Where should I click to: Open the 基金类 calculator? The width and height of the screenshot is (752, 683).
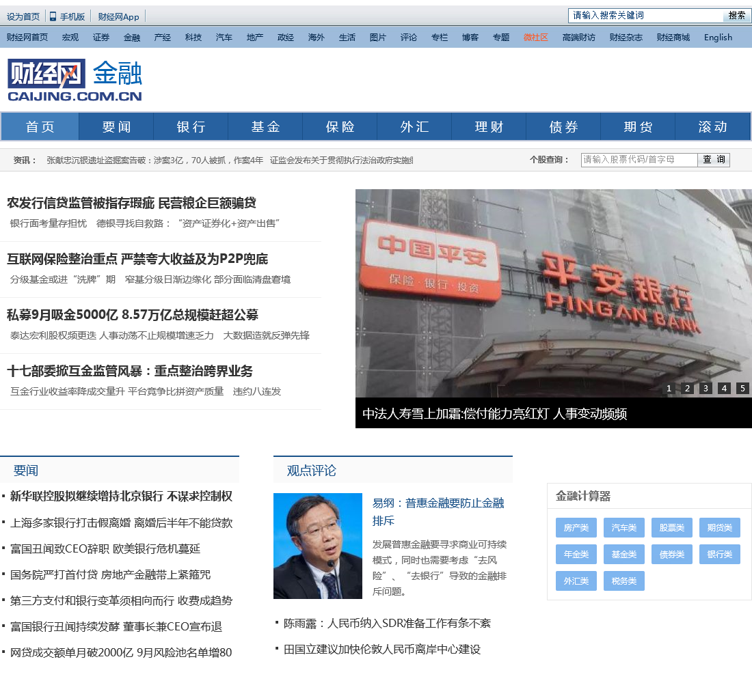click(624, 555)
